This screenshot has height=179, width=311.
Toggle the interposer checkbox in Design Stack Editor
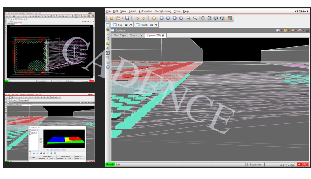(30, 134)
